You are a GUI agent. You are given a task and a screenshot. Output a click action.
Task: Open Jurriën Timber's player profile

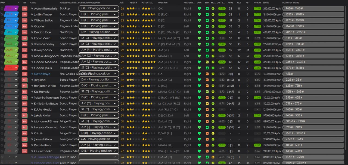pos(43,14)
